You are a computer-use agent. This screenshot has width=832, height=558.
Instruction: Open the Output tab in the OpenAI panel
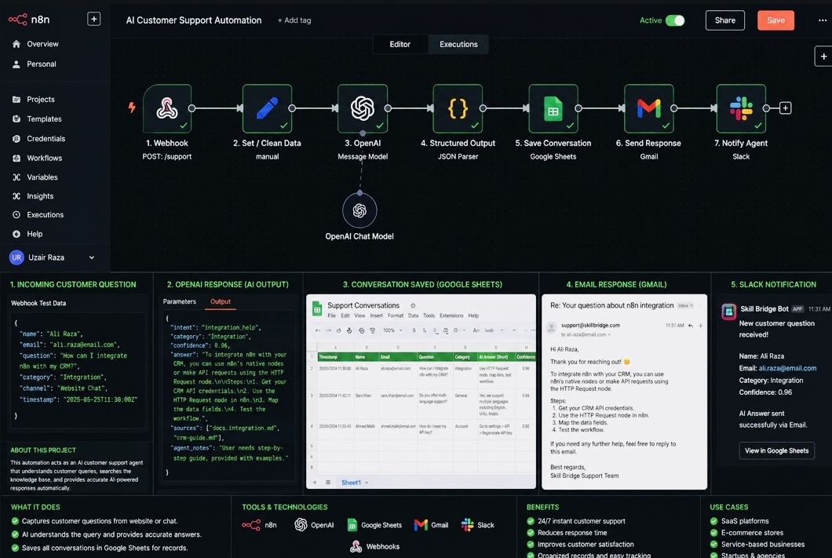coord(221,301)
